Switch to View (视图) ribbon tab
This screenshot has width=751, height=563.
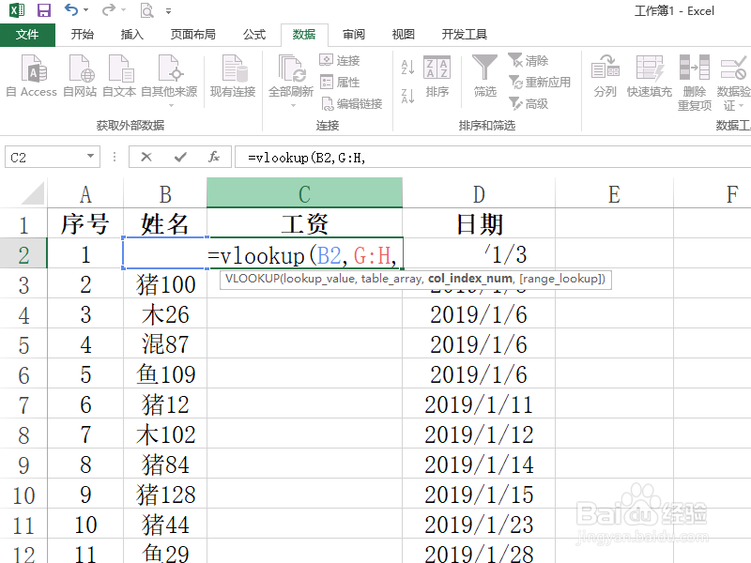(x=404, y=35)
